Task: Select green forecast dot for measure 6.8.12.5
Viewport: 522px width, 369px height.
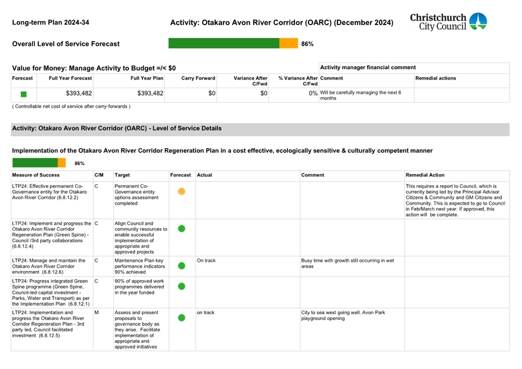Action: [182, 318]
